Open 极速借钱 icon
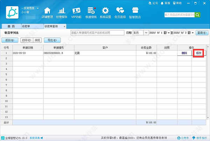This screenshot has height=141, width=210. (91, 11)
